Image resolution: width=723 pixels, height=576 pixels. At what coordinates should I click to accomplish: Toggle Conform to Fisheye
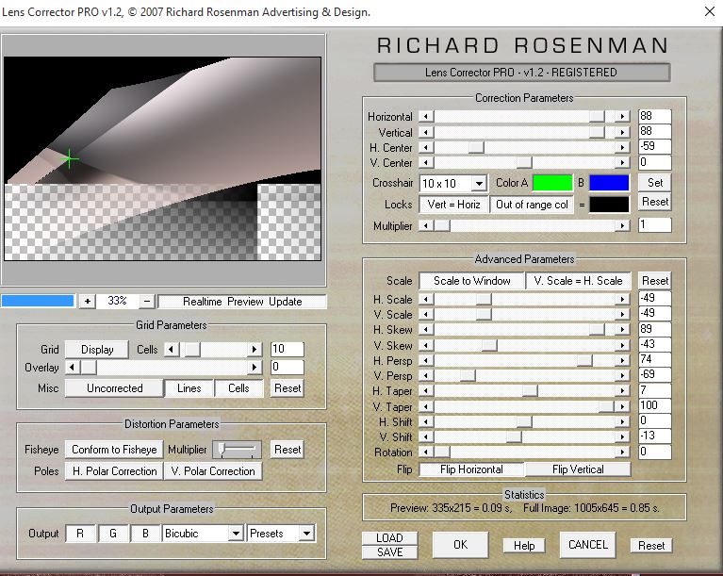[114, 450]
